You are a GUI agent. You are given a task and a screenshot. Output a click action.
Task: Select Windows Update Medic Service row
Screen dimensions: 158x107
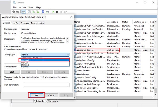point(114,53)
